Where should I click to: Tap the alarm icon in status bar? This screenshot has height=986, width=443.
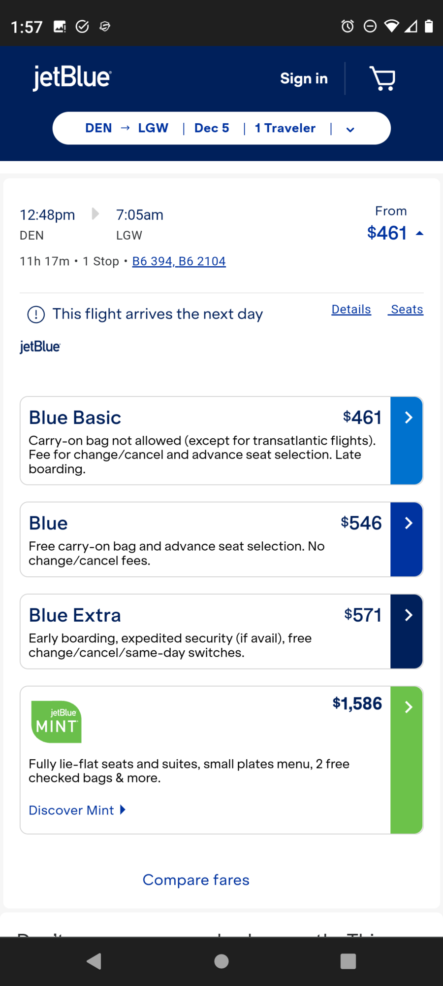tap(348, 26)
